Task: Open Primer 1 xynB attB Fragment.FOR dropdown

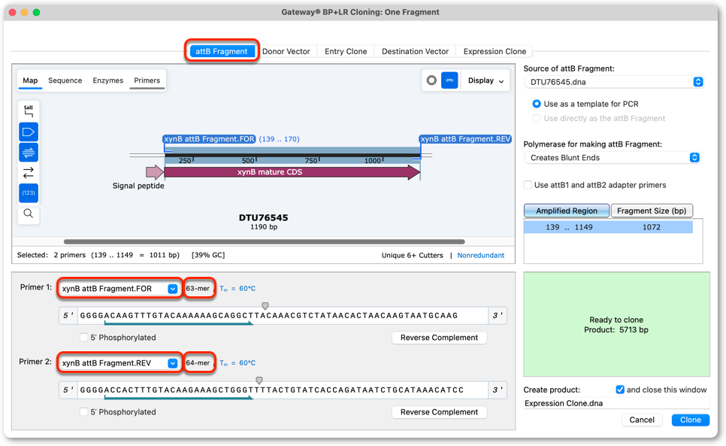Action: pos(119,289)
